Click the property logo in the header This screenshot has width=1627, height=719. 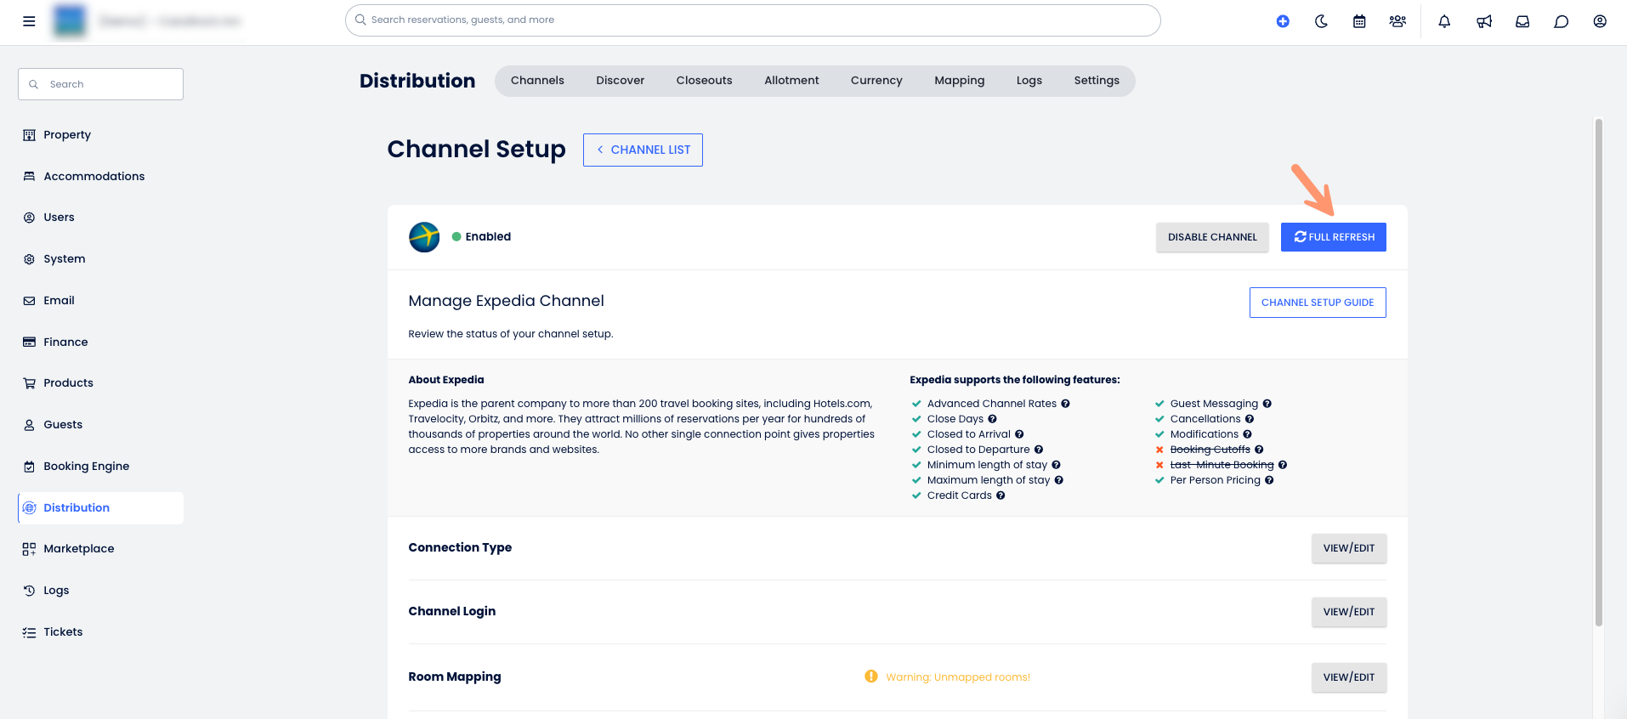point(70,21)
